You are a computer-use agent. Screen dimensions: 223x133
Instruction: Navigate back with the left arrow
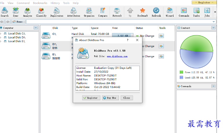[x=2, y=22]
